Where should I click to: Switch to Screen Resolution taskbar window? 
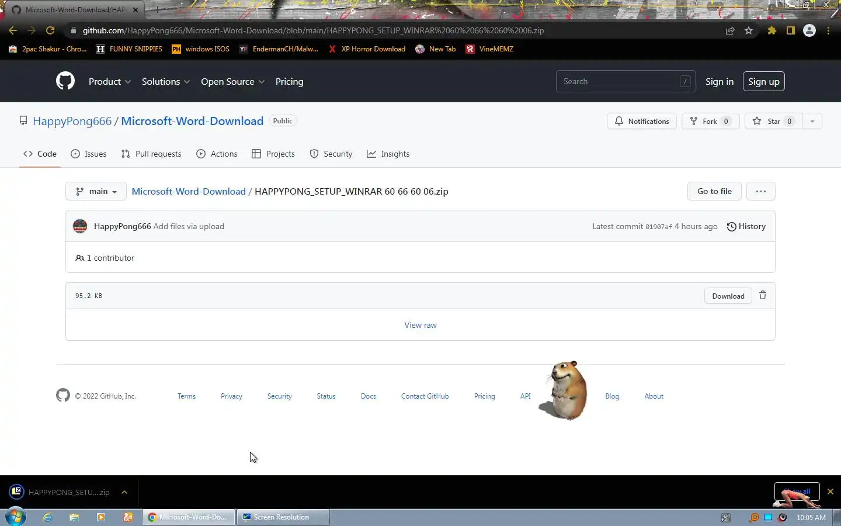[x=283, y=517]
